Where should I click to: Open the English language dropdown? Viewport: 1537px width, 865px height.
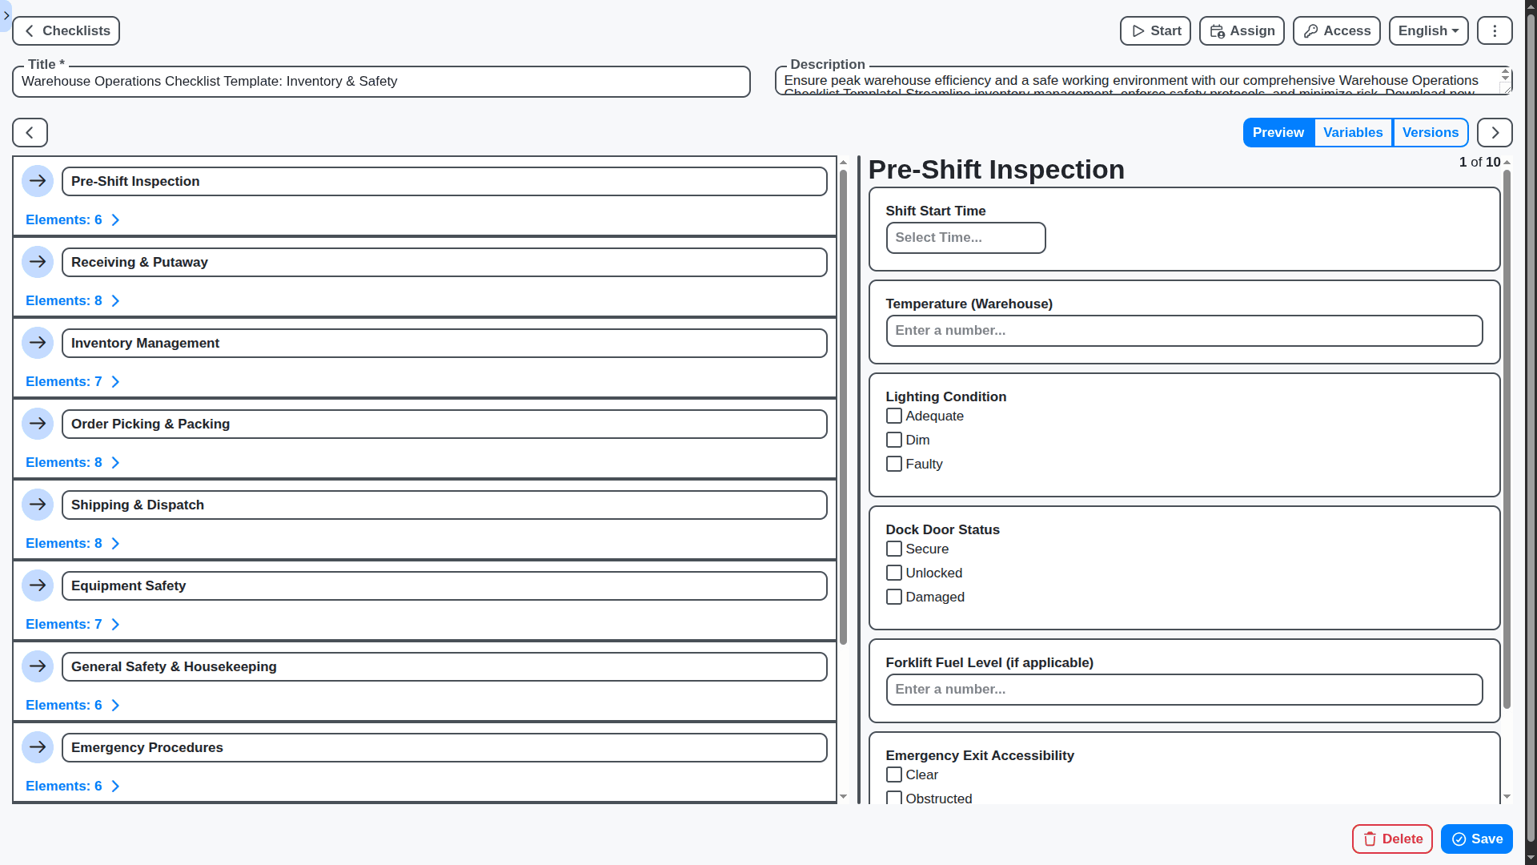point(1428,30)
